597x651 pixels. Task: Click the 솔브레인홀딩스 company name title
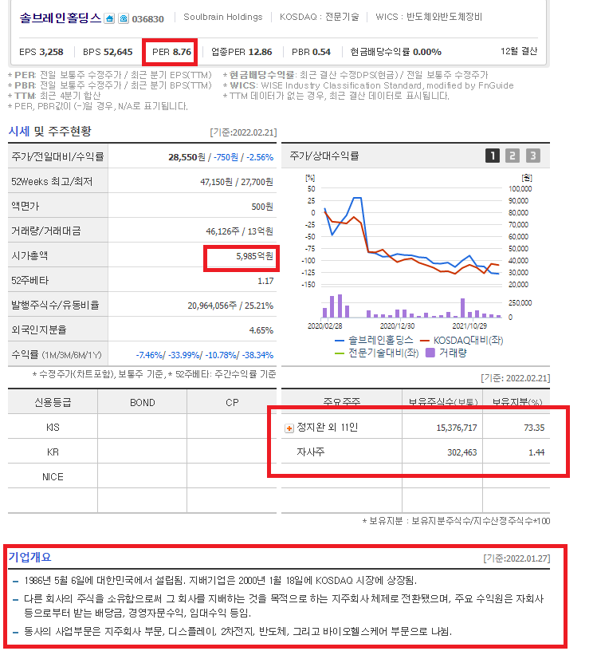click(60, 18)
